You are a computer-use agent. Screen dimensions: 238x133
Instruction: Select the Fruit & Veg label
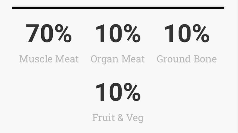coord(118,118)
